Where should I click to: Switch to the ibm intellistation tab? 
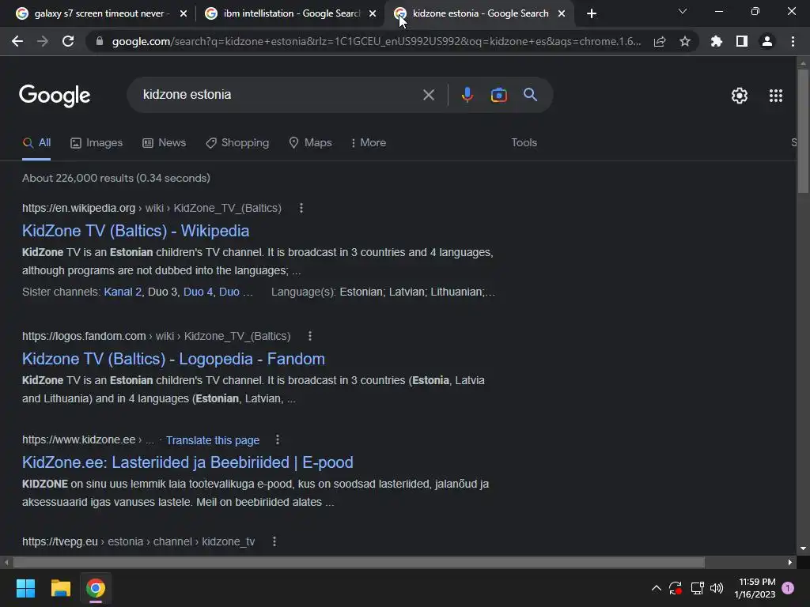tap(290, 13)
